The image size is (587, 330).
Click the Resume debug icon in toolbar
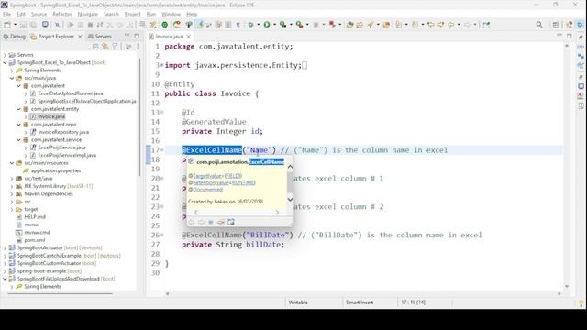point(70,25)
